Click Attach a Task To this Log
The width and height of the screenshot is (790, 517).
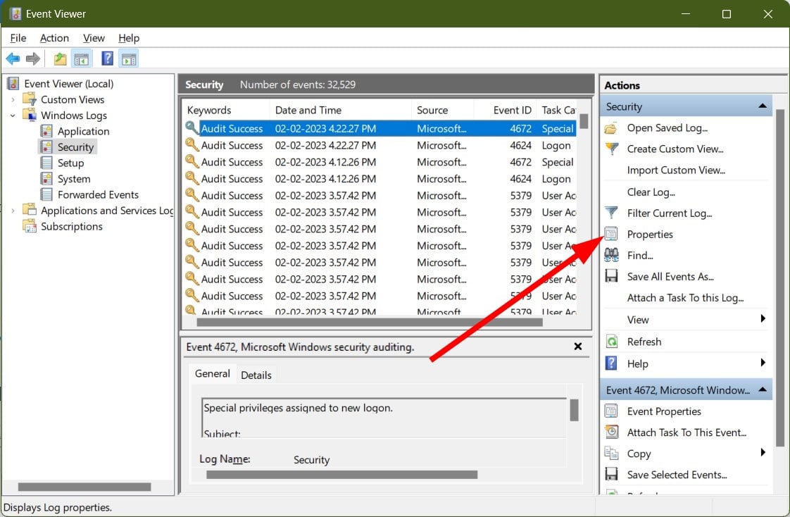685,298
